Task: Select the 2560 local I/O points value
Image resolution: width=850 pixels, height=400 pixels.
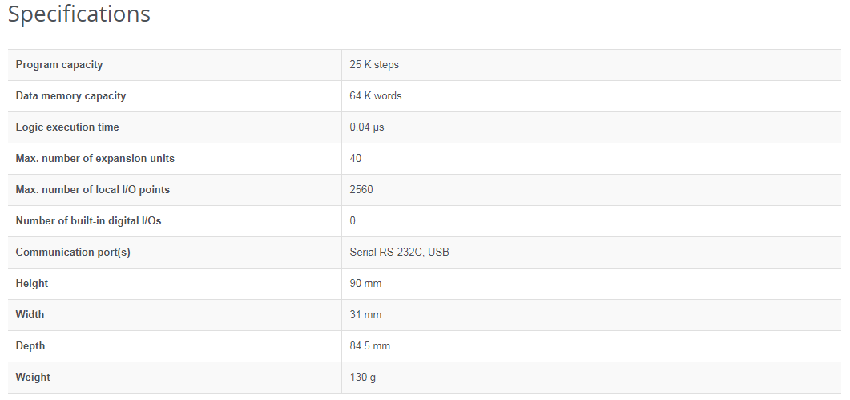Action: 361,190
